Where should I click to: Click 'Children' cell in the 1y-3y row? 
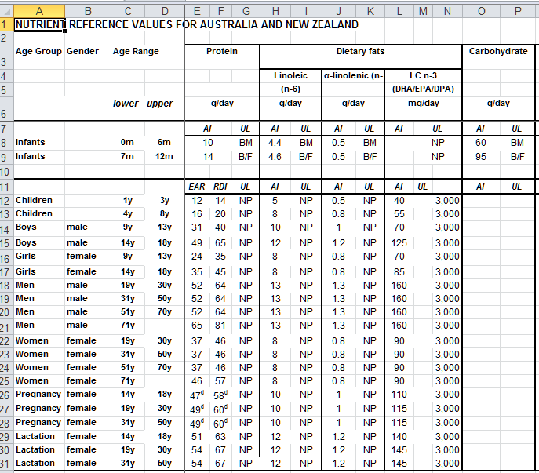point(39,201)
